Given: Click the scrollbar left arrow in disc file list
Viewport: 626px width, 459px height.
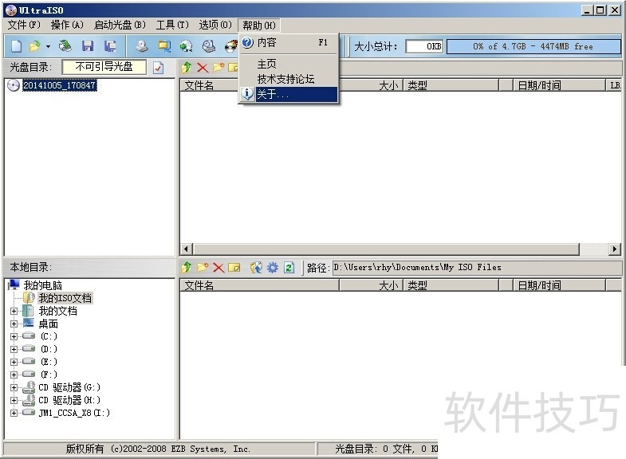Looking at the screenshot, I should click(x=186, y=249).
